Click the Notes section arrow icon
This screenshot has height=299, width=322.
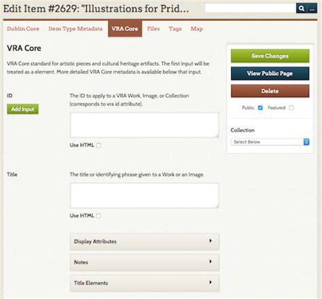(x=211, y=262)
